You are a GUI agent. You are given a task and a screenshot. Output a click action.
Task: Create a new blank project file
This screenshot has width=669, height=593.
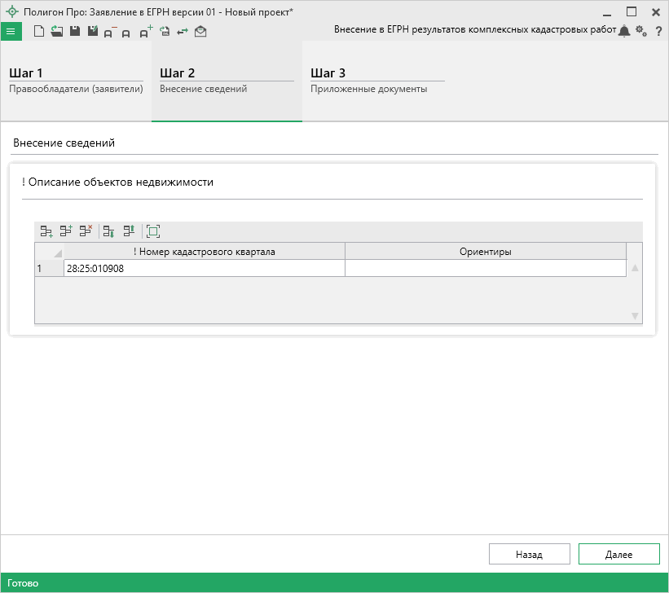pyautogui.click(x=39, y=31)
